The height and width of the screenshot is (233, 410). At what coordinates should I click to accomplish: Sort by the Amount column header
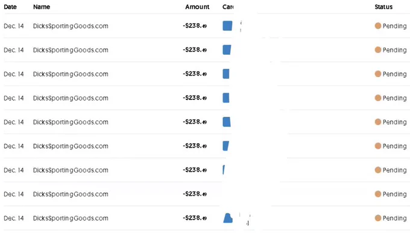(197, 7)
